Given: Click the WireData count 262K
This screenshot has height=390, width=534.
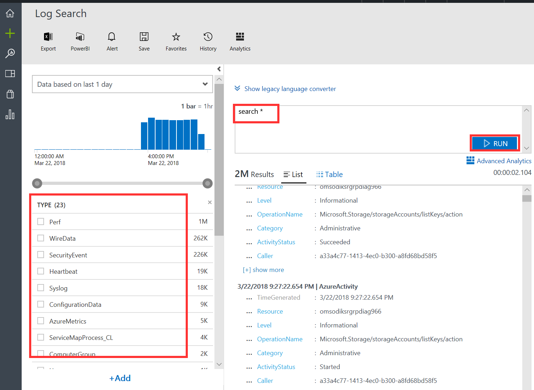Looking at the screenshot, I should pos(201,238).
